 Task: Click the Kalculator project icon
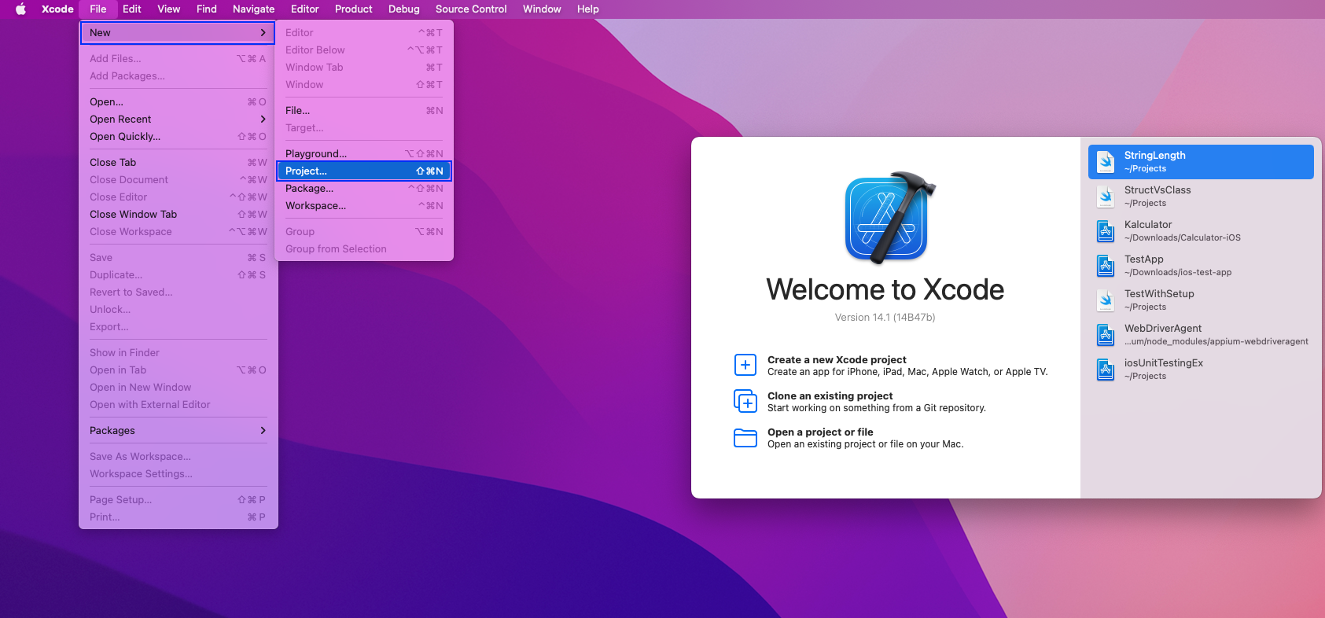point(1106,231)
